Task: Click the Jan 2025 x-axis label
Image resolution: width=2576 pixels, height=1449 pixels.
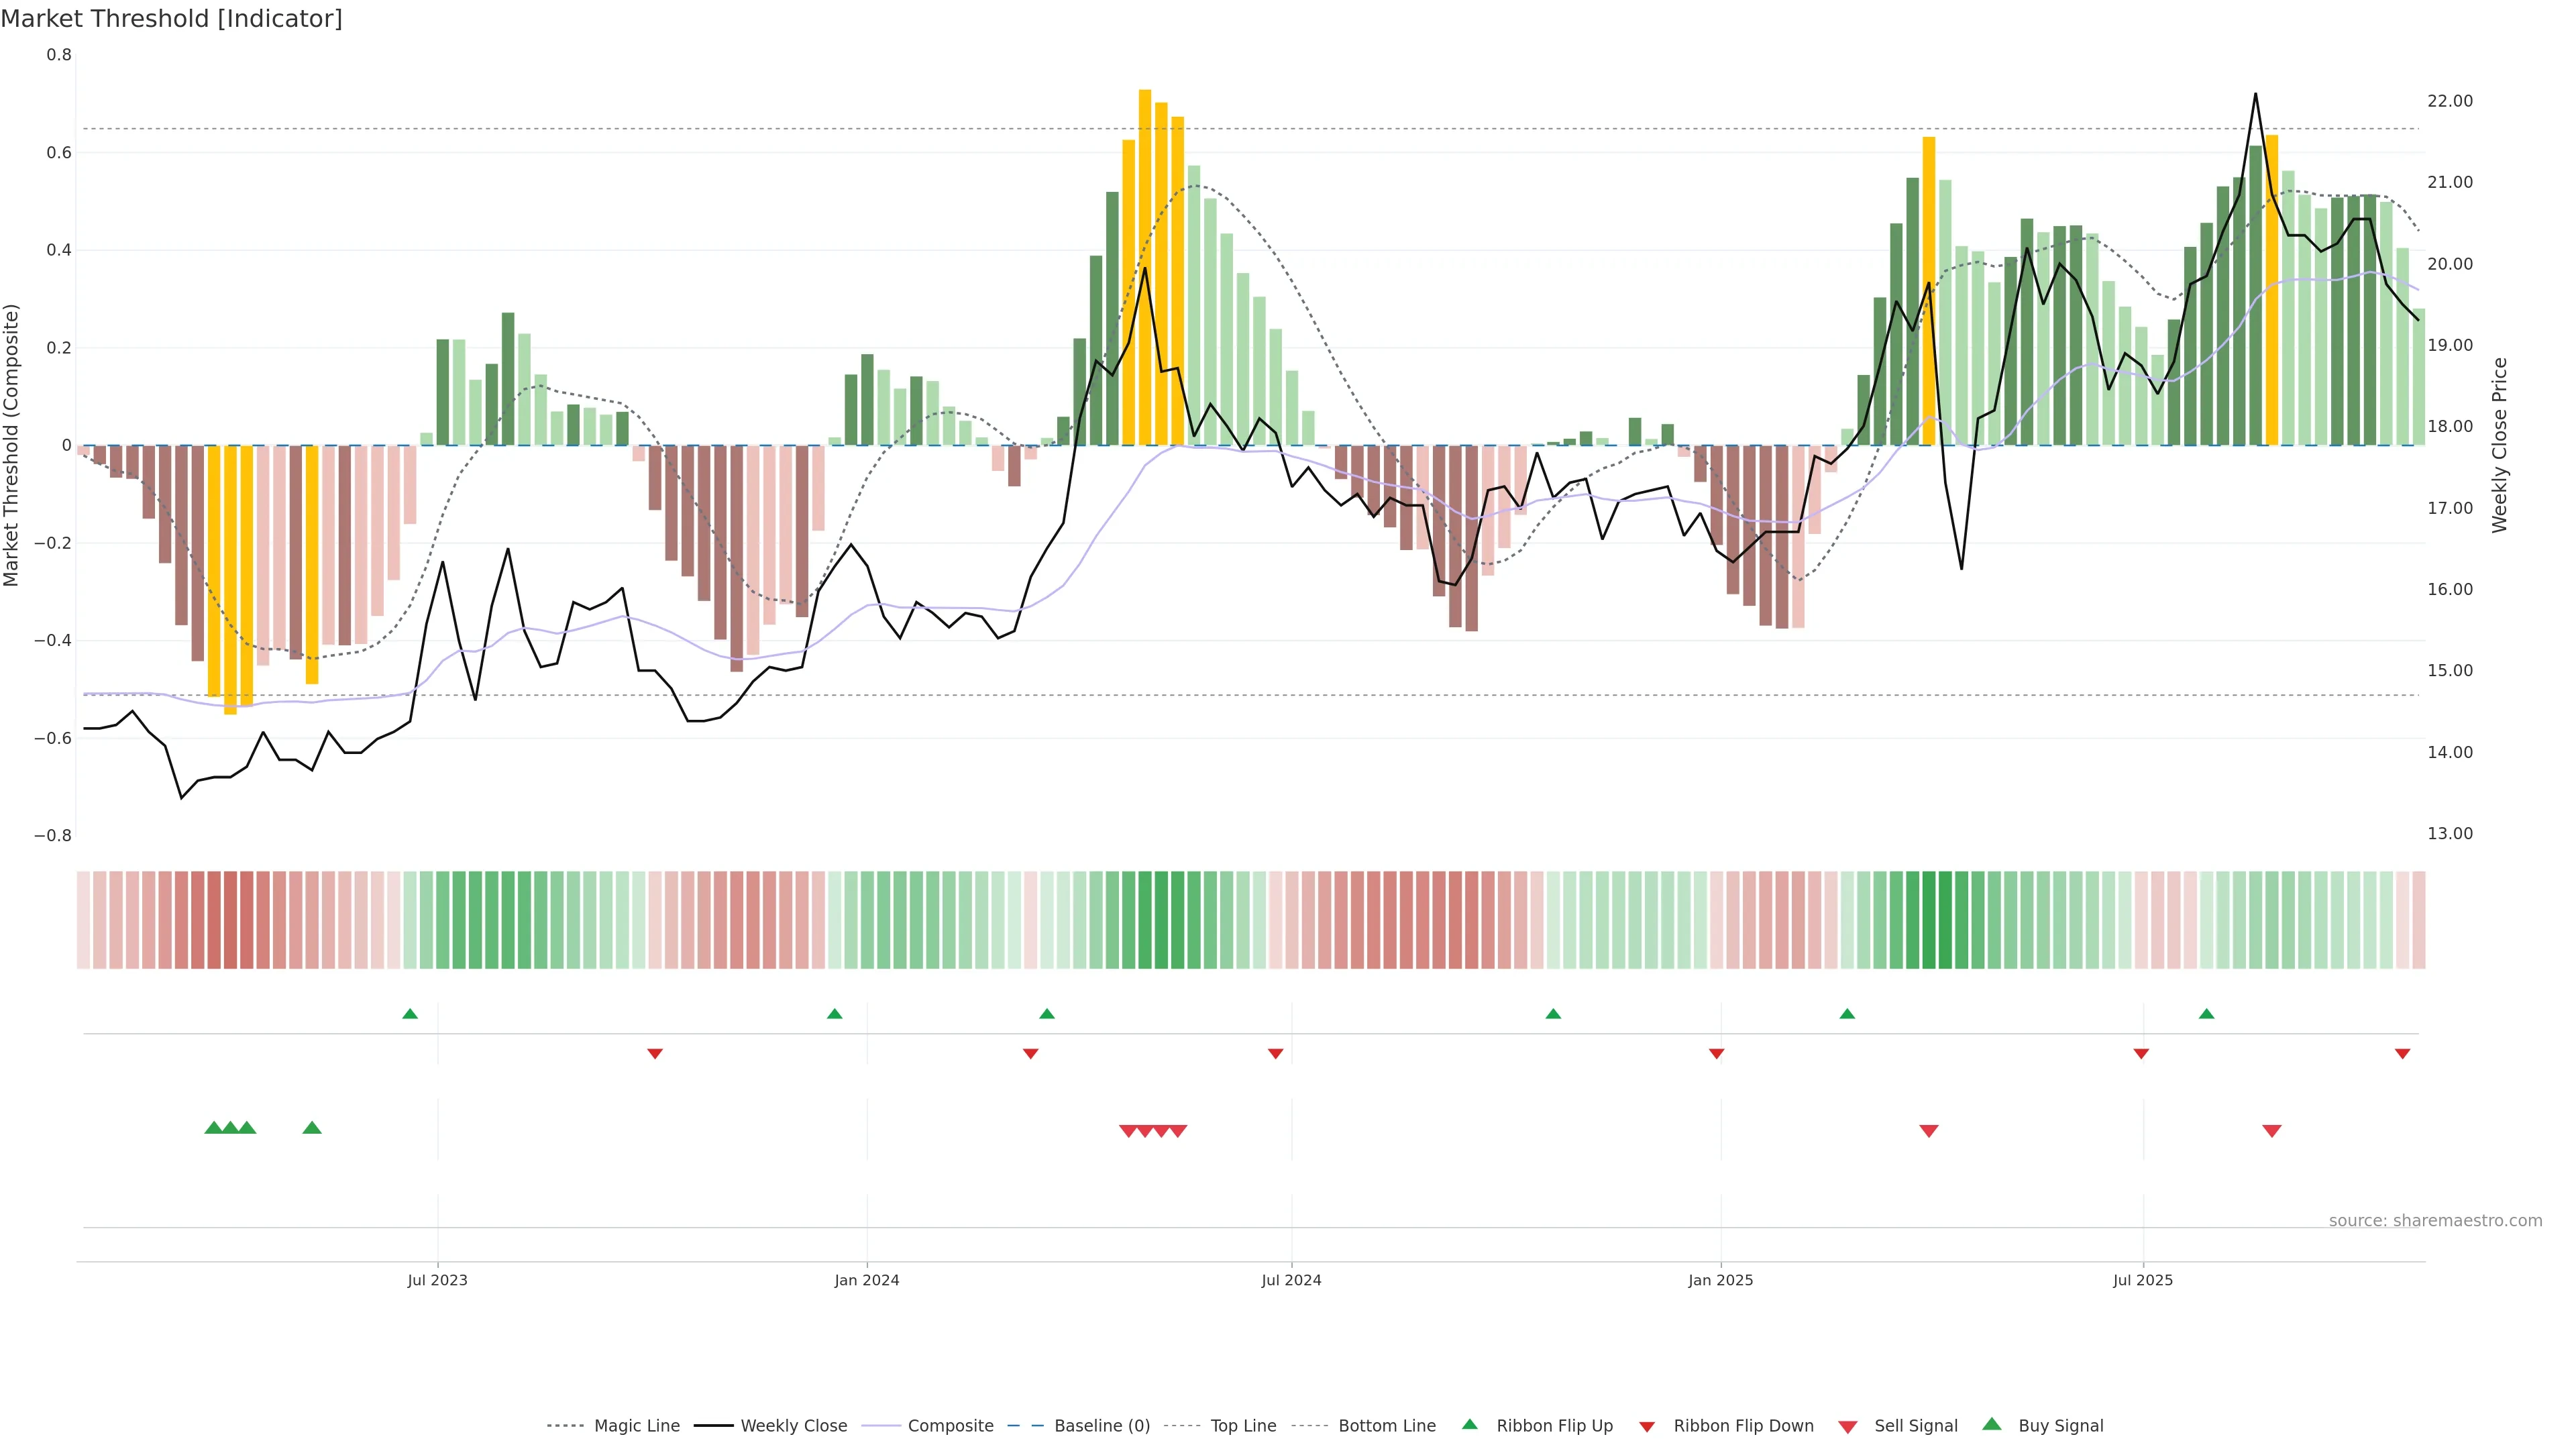Action: click(1720, 1280)
